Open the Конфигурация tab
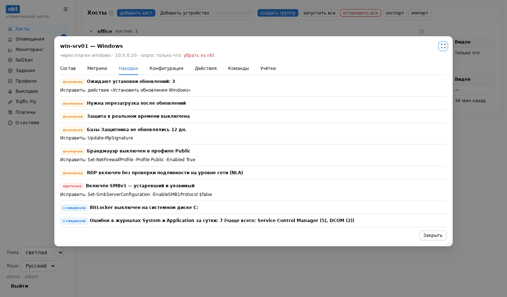 166,68
